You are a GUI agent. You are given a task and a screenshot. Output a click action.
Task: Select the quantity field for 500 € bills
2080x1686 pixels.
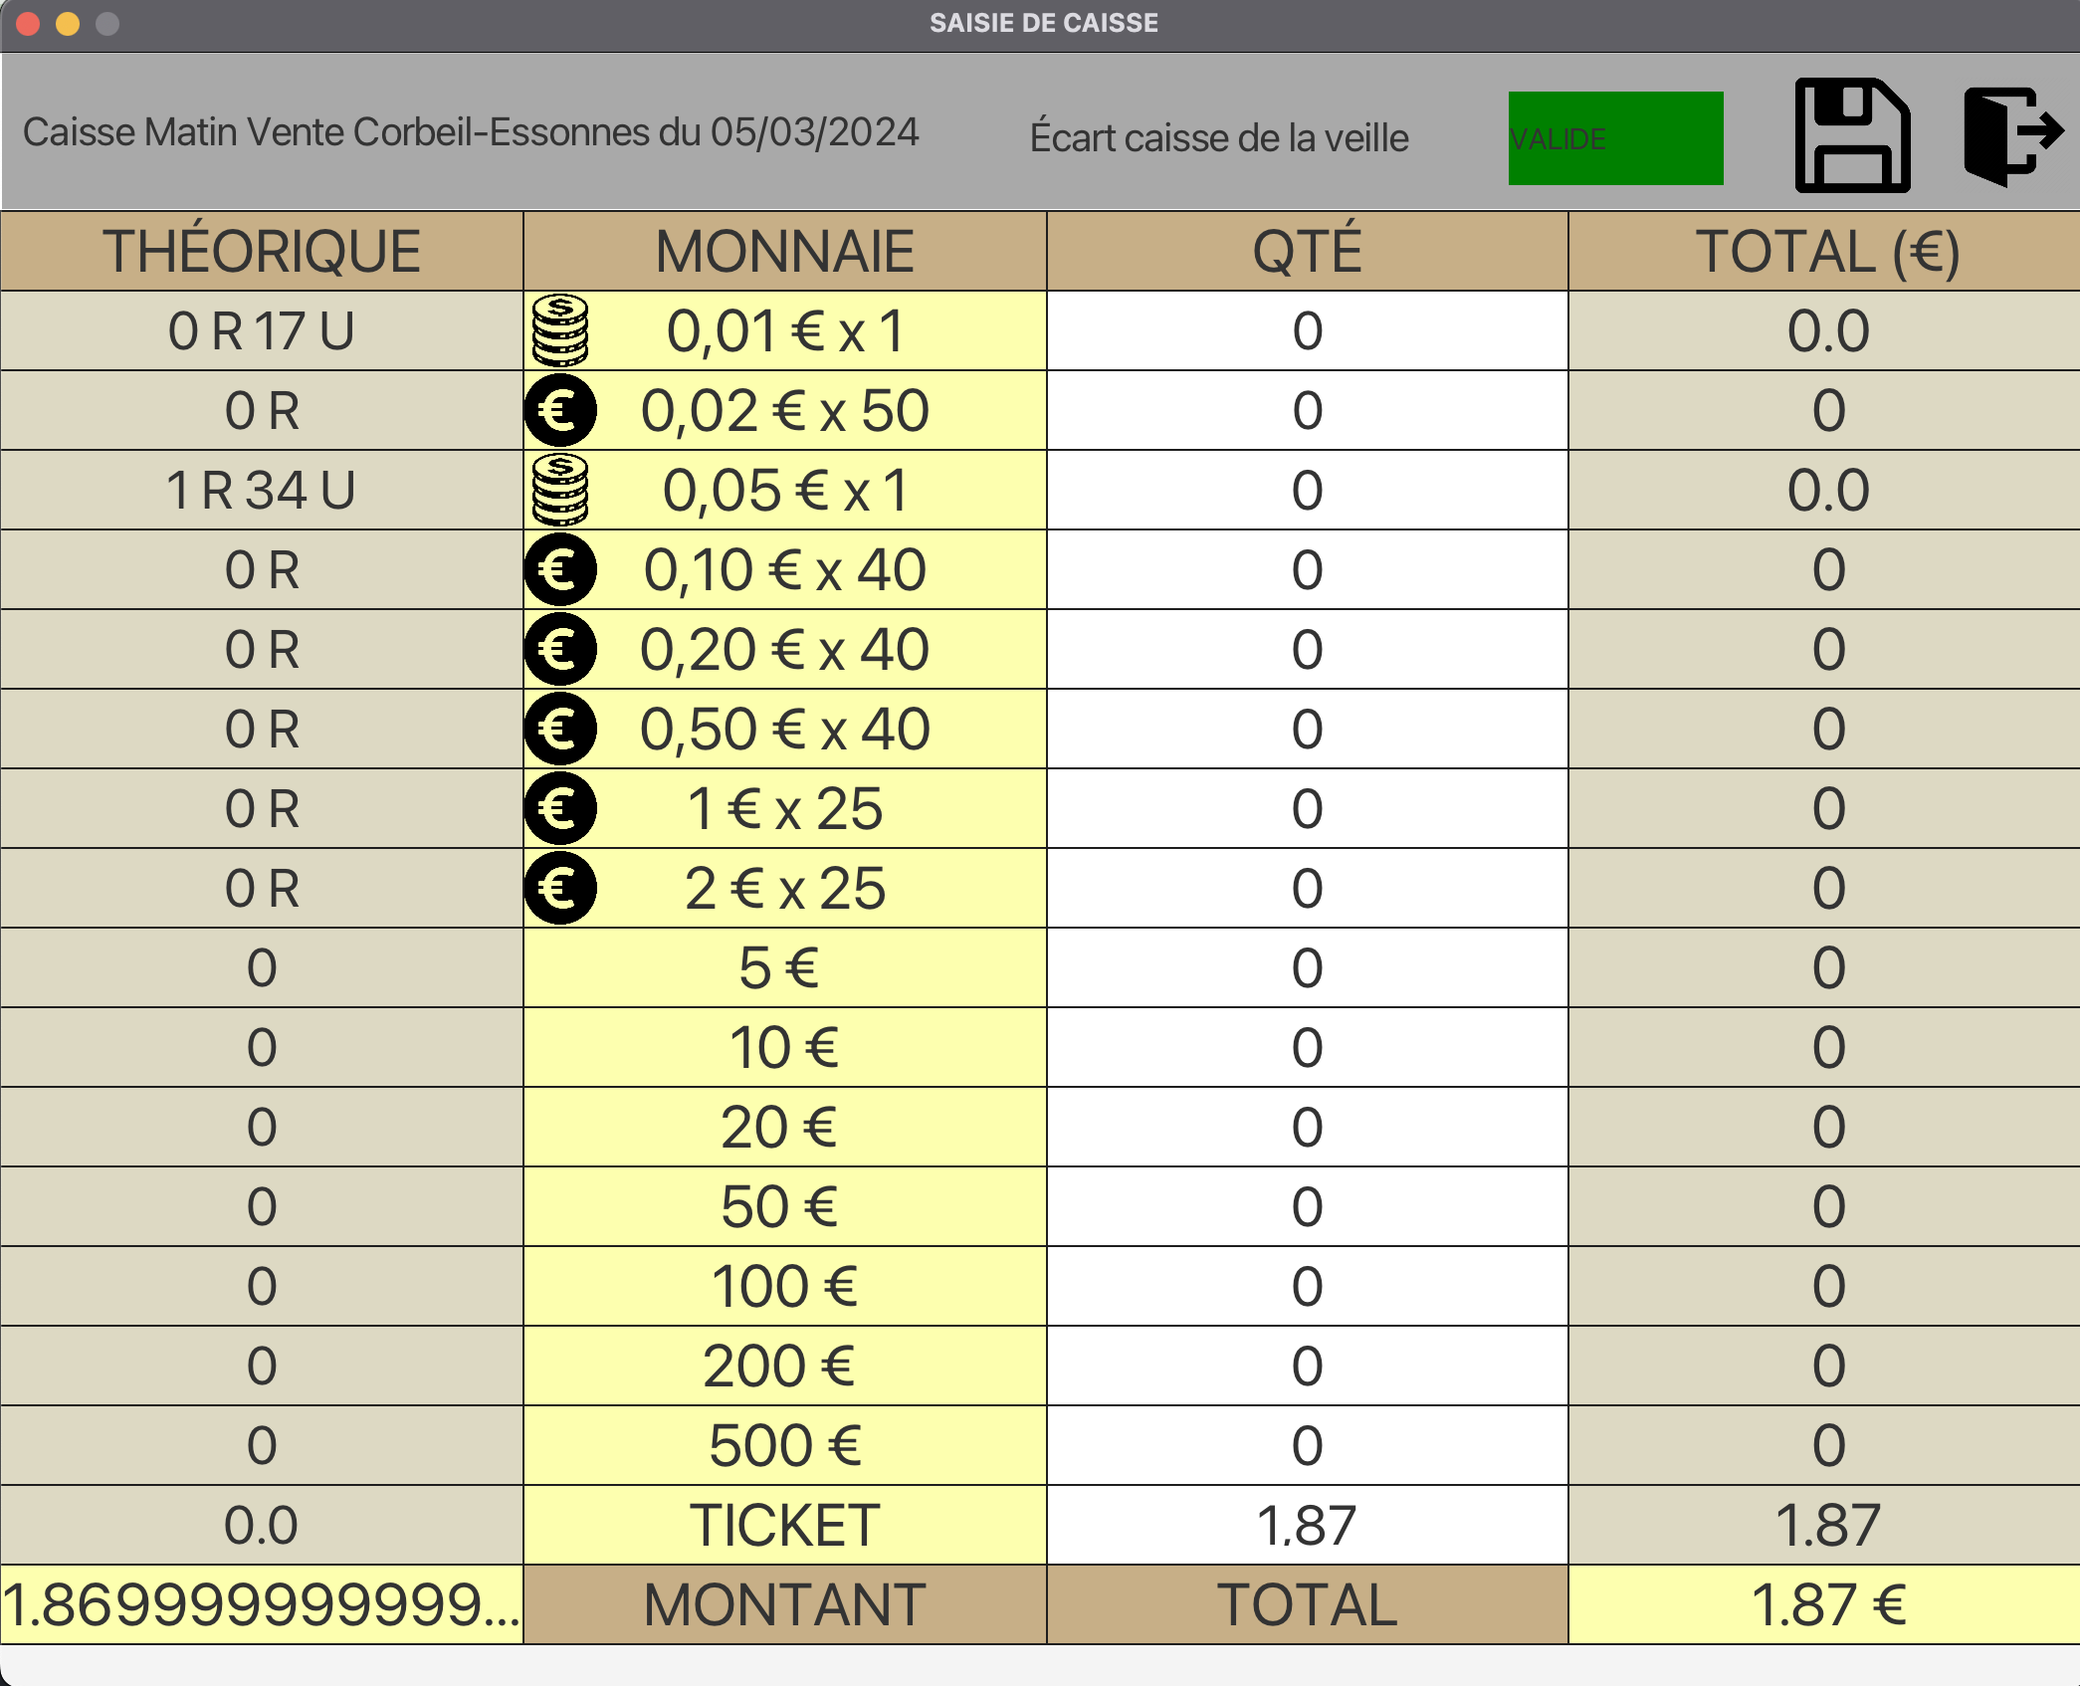pos(1306,1444)
